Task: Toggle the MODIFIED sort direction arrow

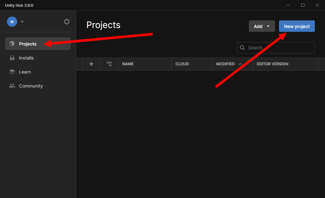Action: click(240, 64)
